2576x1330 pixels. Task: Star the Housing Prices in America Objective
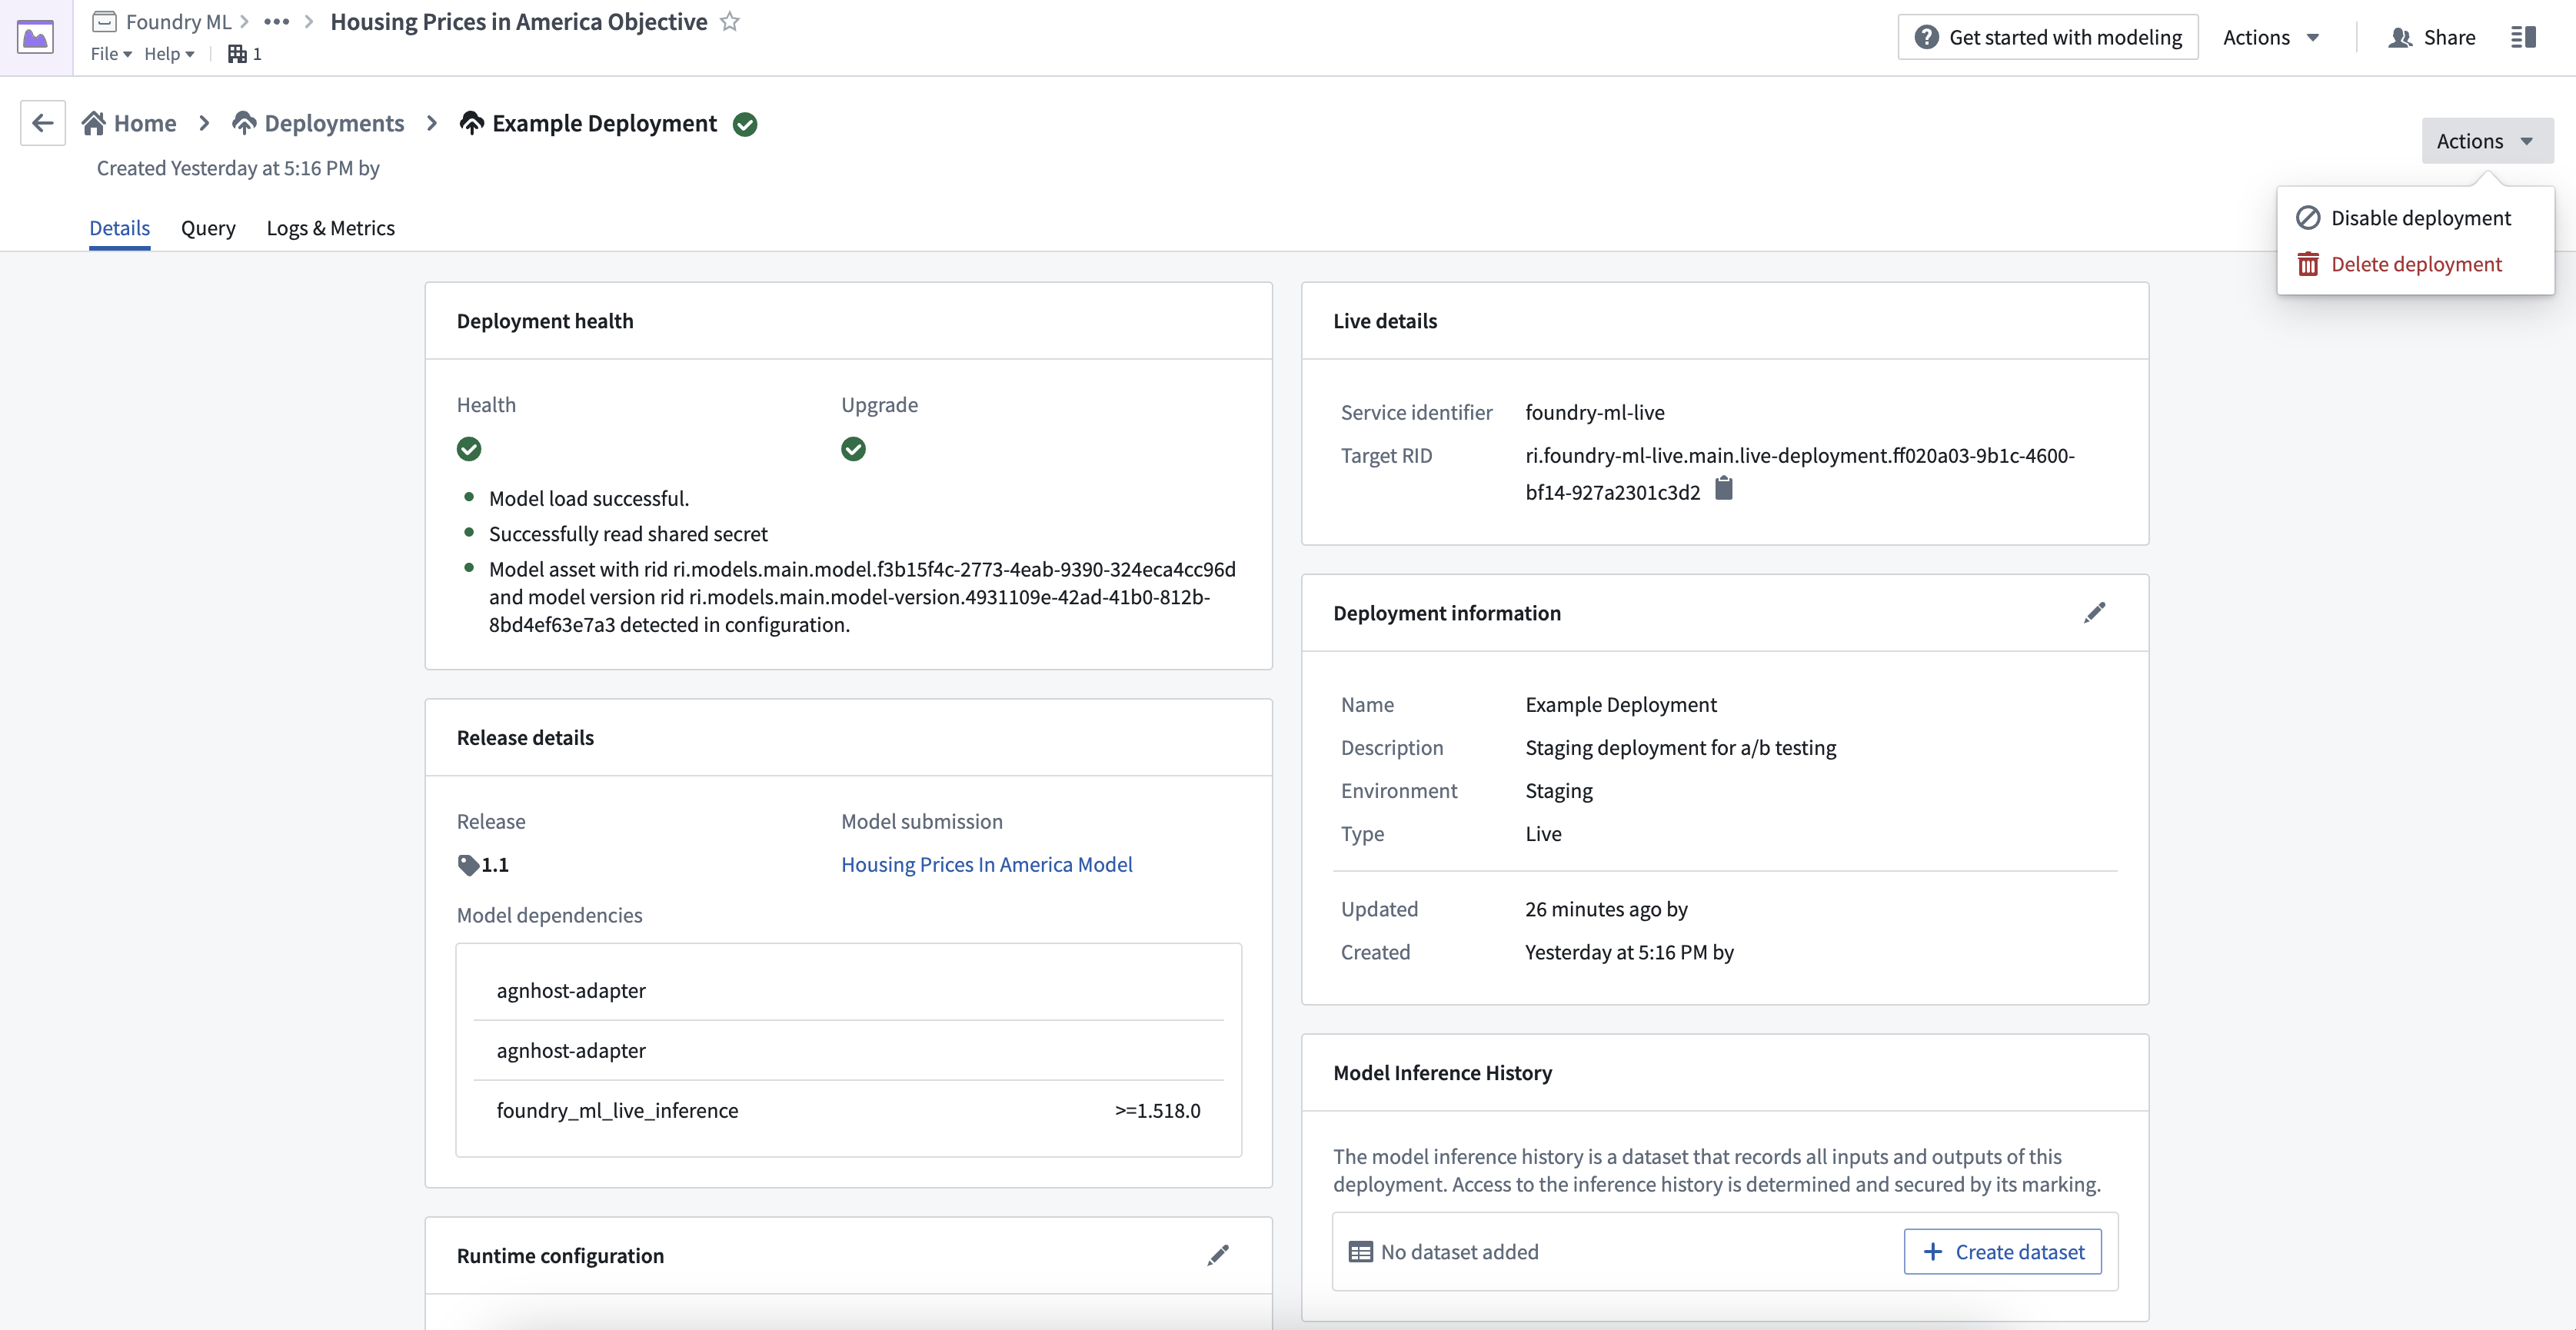730,21
